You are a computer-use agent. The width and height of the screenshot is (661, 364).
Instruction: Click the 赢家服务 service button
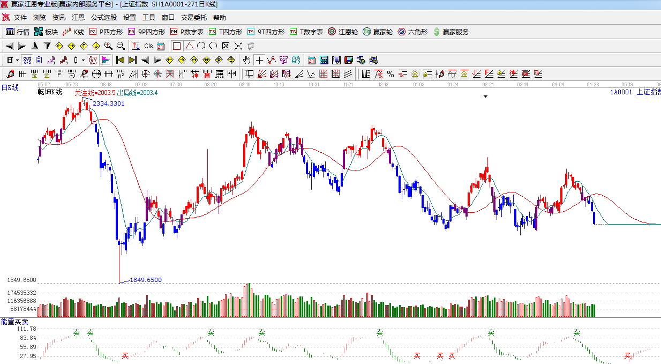point(450,32)
